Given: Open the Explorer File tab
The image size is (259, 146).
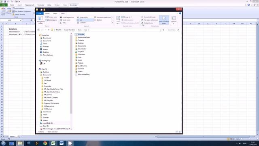Looking at the screenshot, I should pos(40,13).
